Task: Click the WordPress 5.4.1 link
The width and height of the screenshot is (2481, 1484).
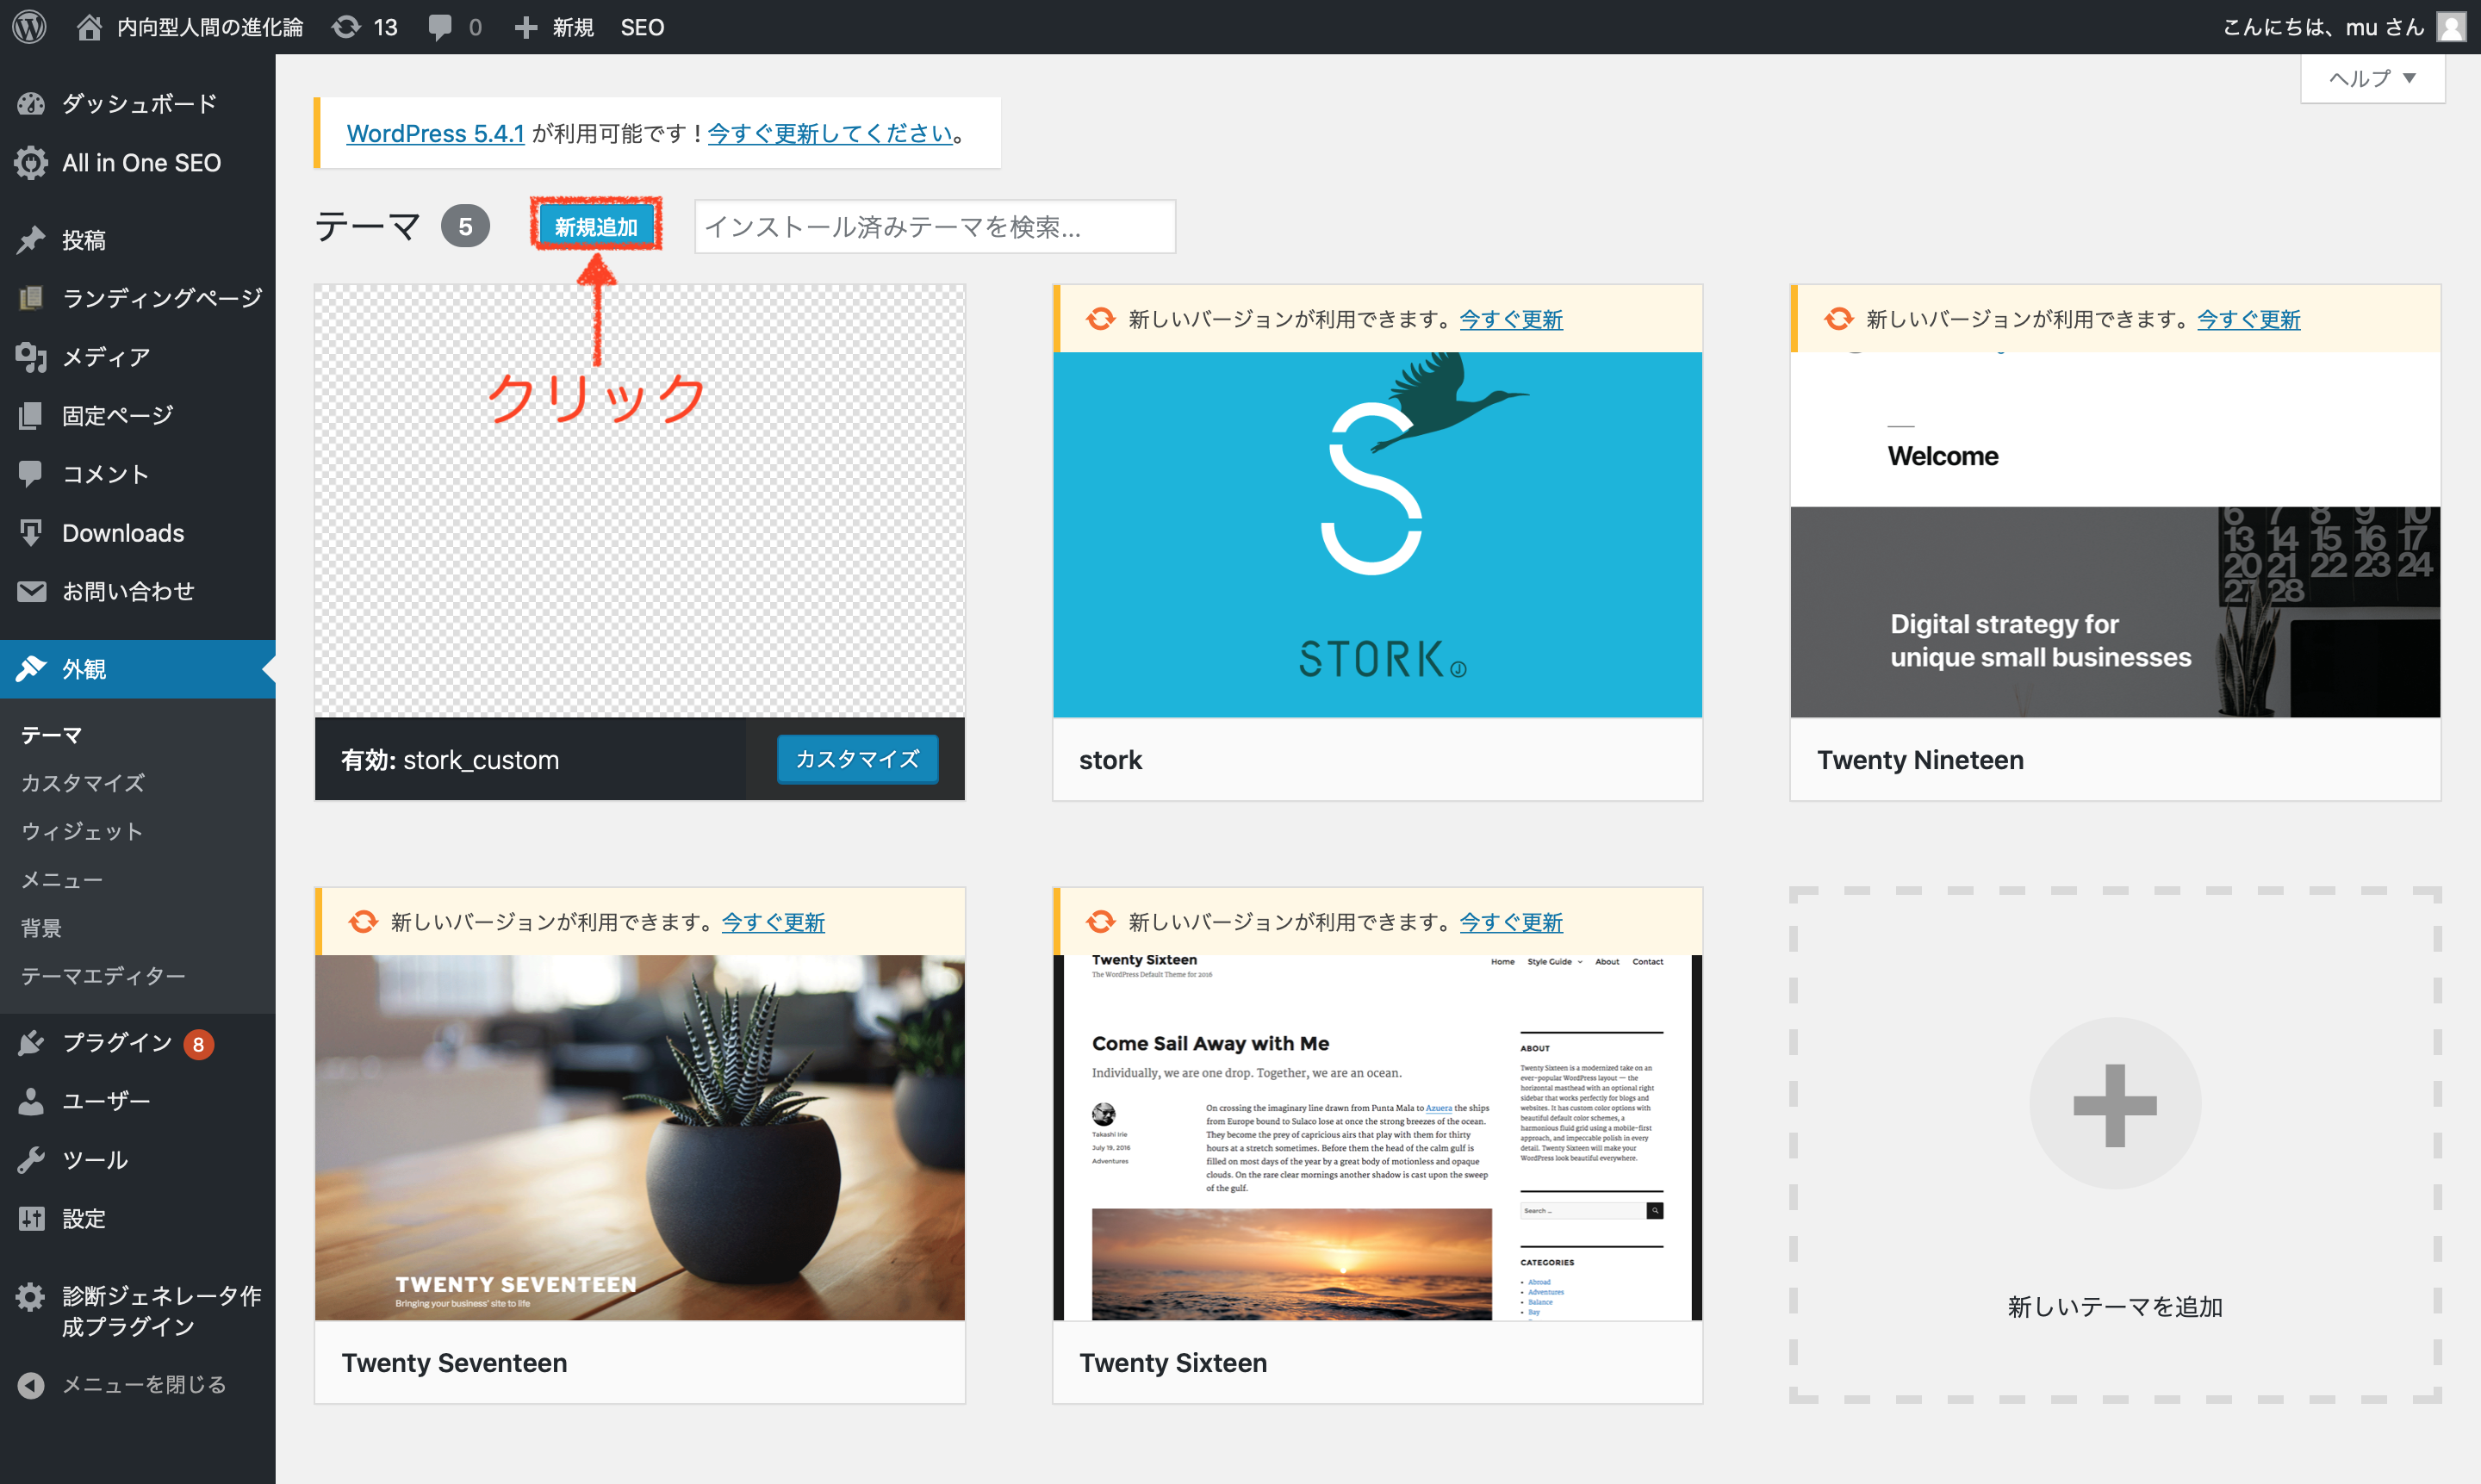Action: click(x=435, y=133)
